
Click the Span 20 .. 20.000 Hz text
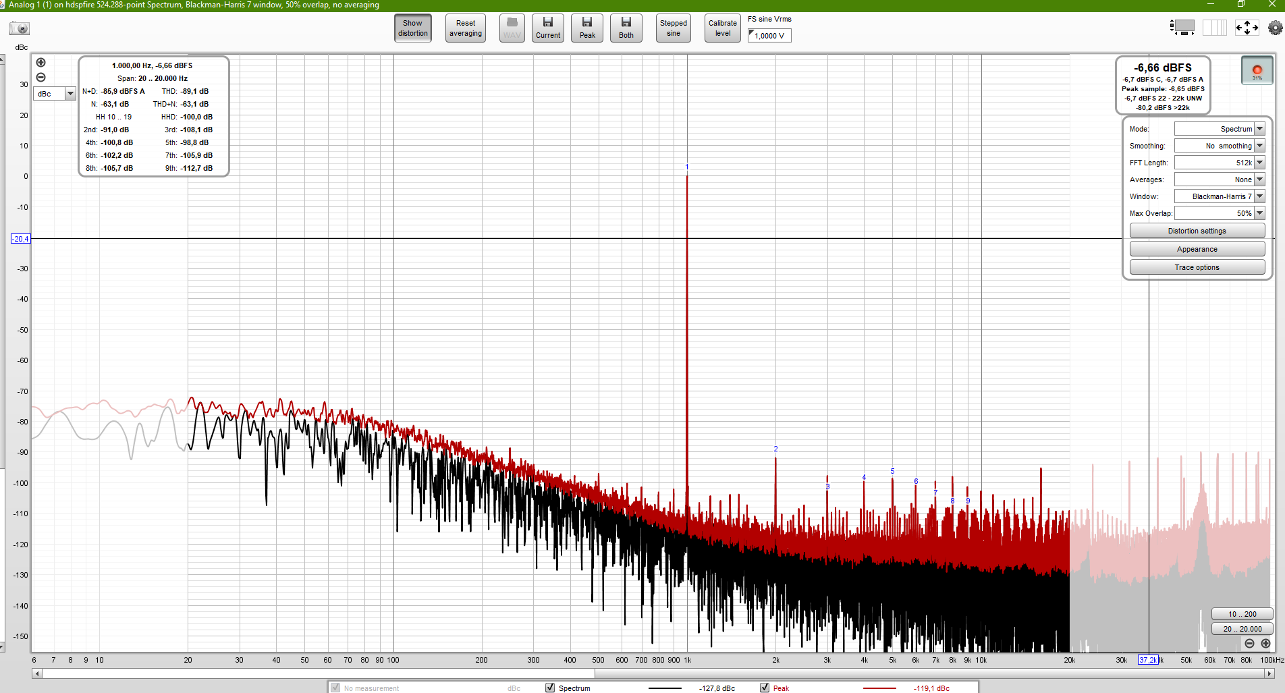(x=153, y=78)
